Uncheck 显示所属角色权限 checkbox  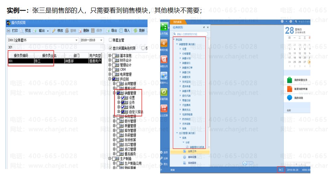coord(111,48)
